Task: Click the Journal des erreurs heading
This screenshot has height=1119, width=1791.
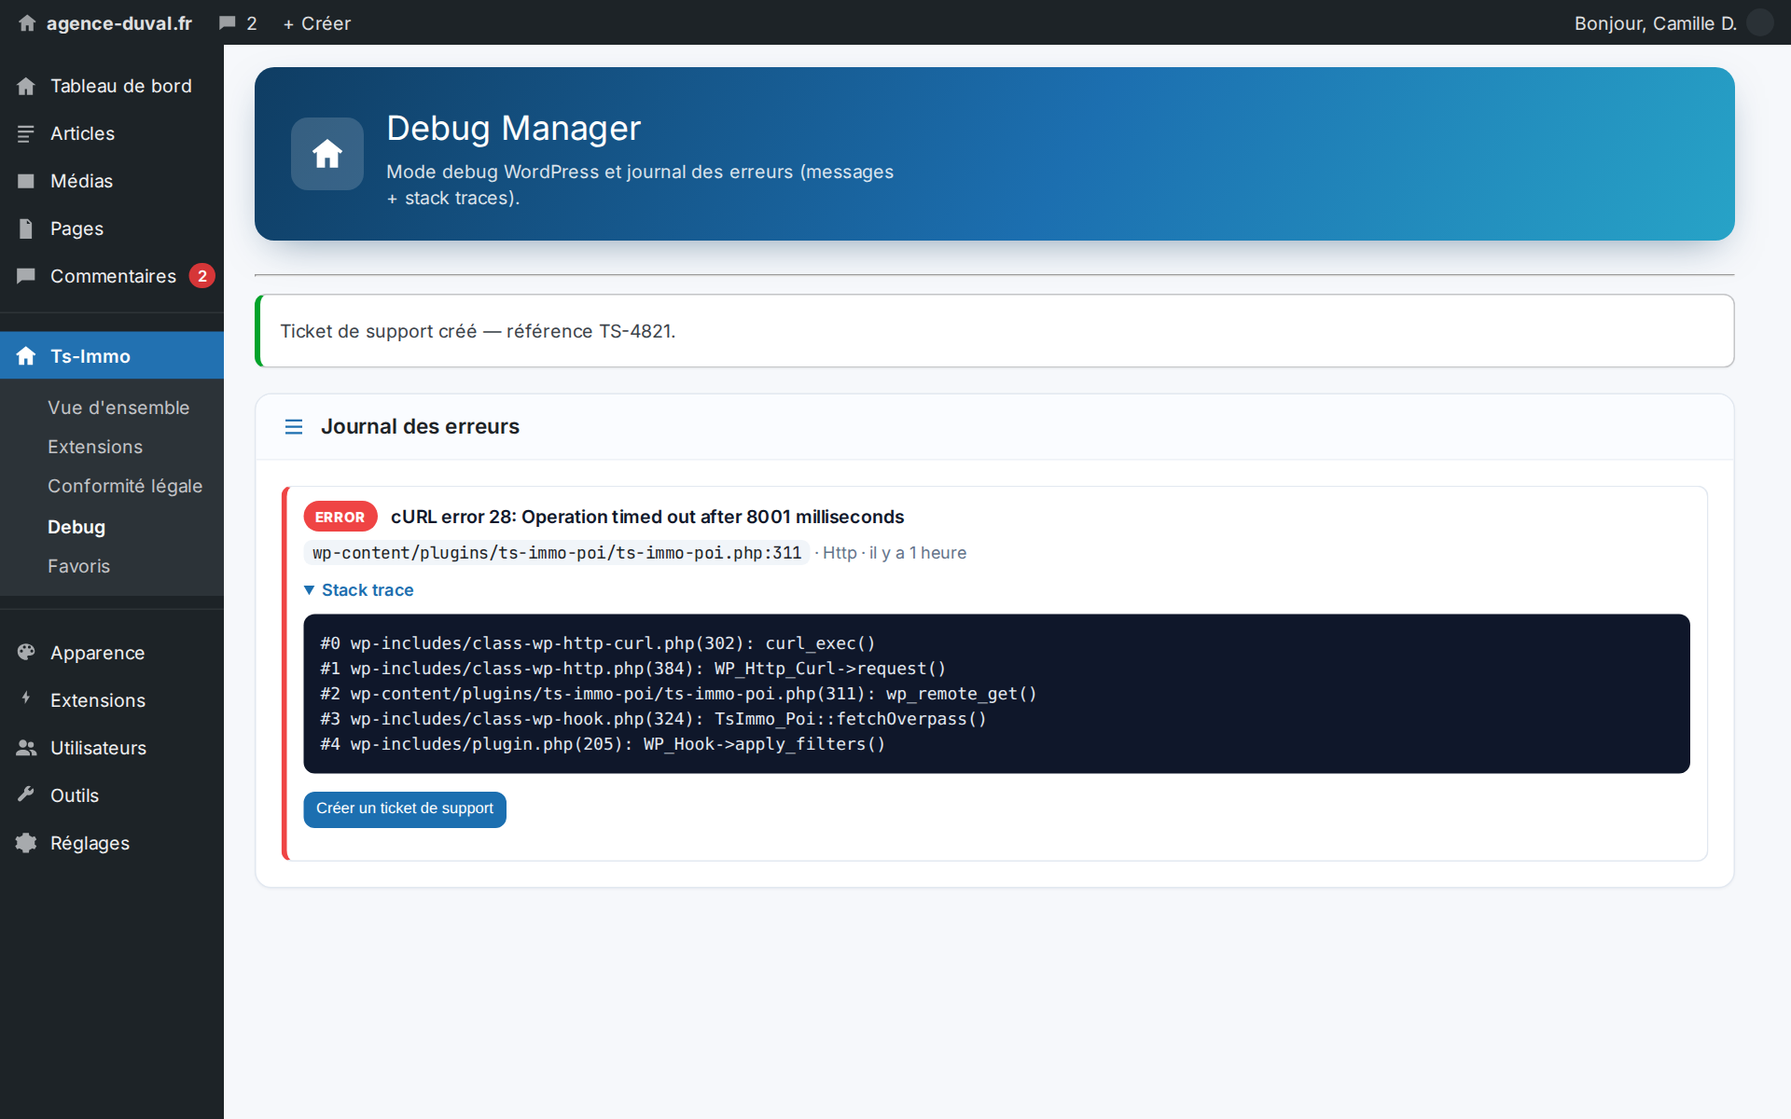Action: click(x=420, y=427)
